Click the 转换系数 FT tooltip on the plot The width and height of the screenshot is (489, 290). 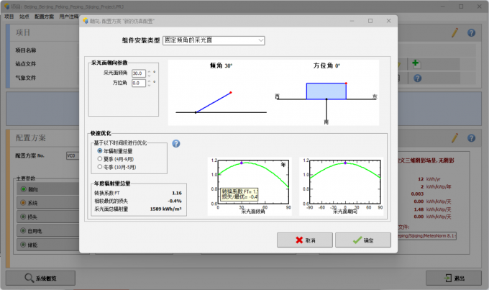[x=239, y=194]
